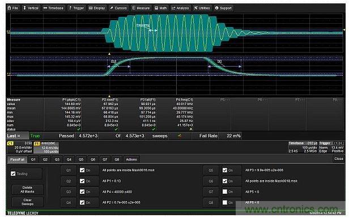Click Clear Sweeps button

pyautogui.click(x=27, y=202)
